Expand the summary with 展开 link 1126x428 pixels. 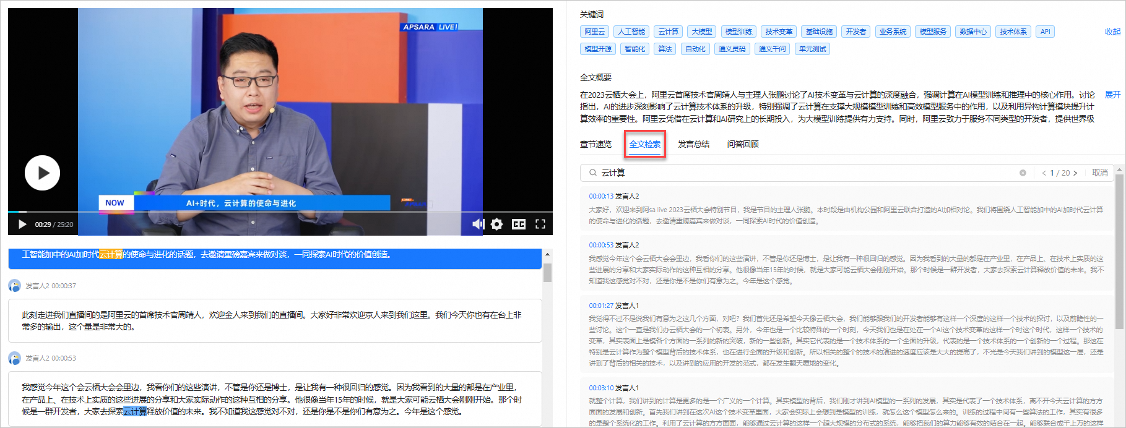tap(1112, 95)
